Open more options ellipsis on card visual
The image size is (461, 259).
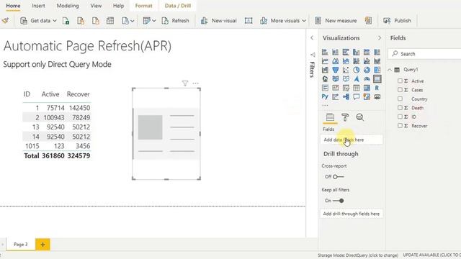[x=195, y=83]
